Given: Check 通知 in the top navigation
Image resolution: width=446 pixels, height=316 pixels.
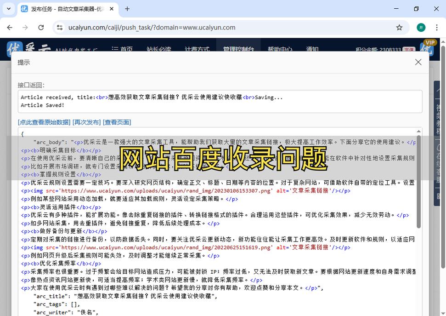Looking at the screenshot, I should coord(312,49).
